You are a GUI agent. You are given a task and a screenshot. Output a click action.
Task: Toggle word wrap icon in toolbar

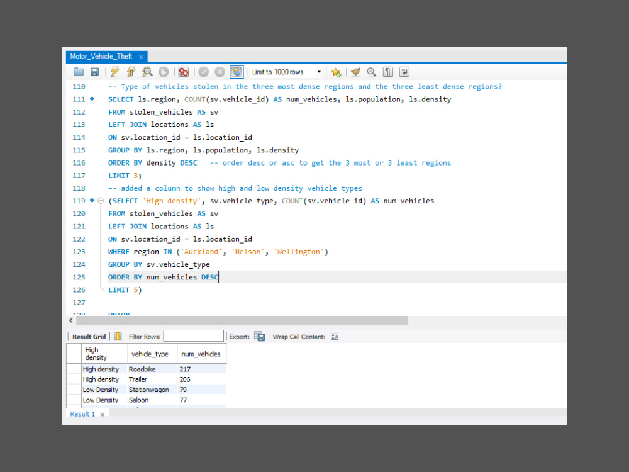[x=404, y=72]
